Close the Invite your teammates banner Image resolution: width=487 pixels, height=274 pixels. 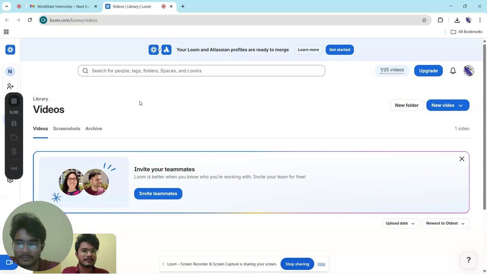click(x=462, y=159)
